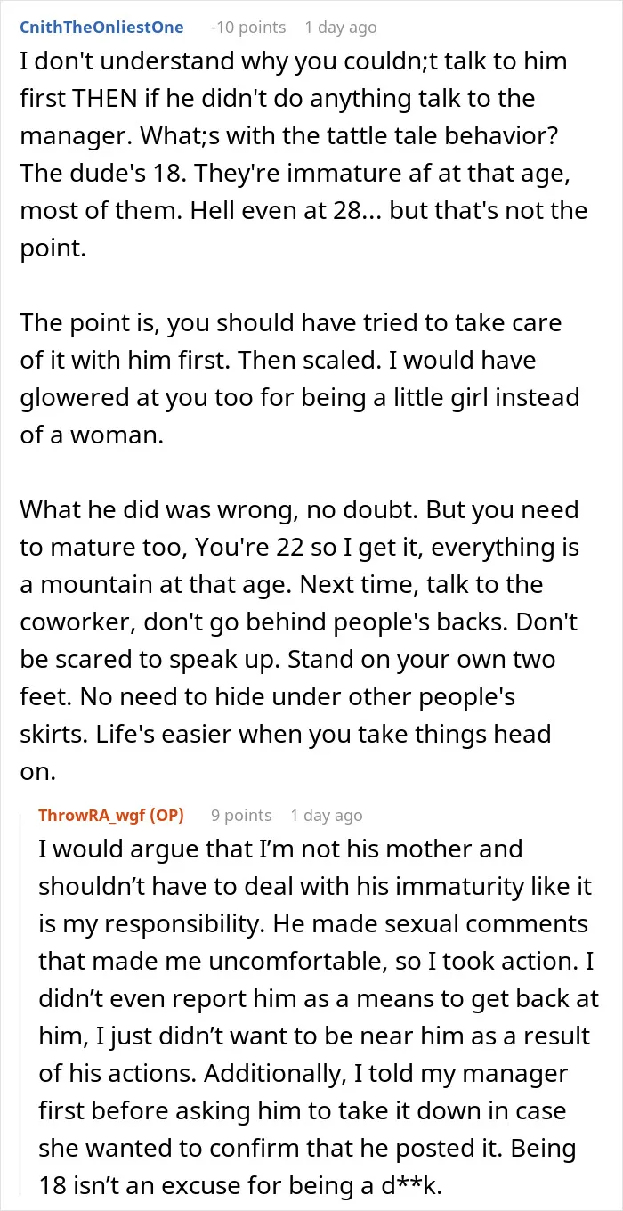Open the reply's "1 day ago" timestamp
Screen dimensions: 623x1211
(x=327, y=815)
